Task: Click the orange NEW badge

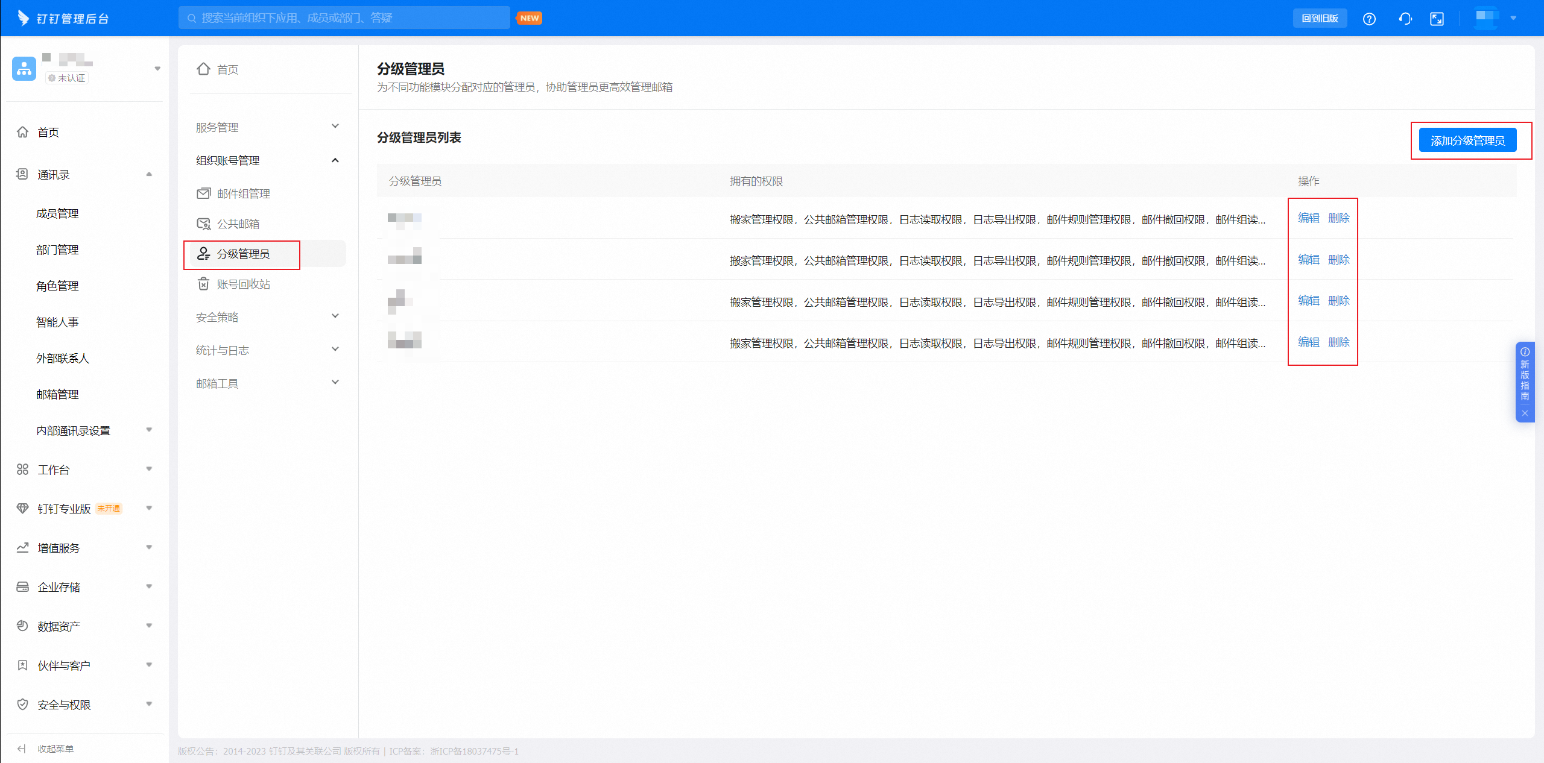Action: coord(530,18)
